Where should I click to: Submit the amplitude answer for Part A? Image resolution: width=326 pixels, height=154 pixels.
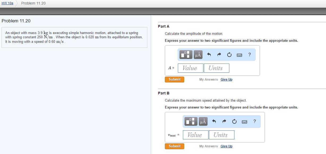point(174,79)
